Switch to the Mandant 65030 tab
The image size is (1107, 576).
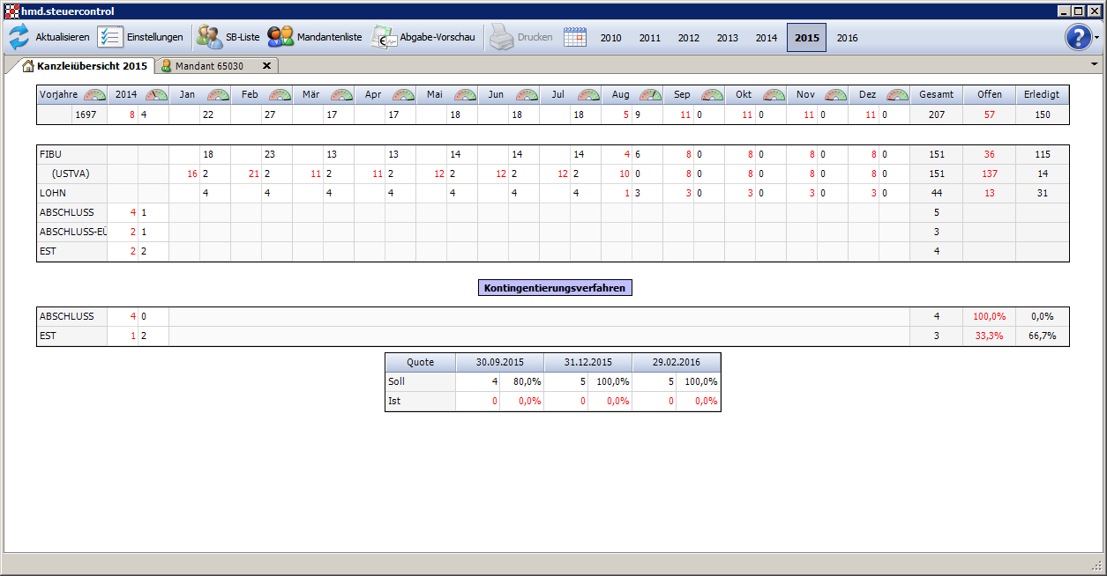[209, 66]
